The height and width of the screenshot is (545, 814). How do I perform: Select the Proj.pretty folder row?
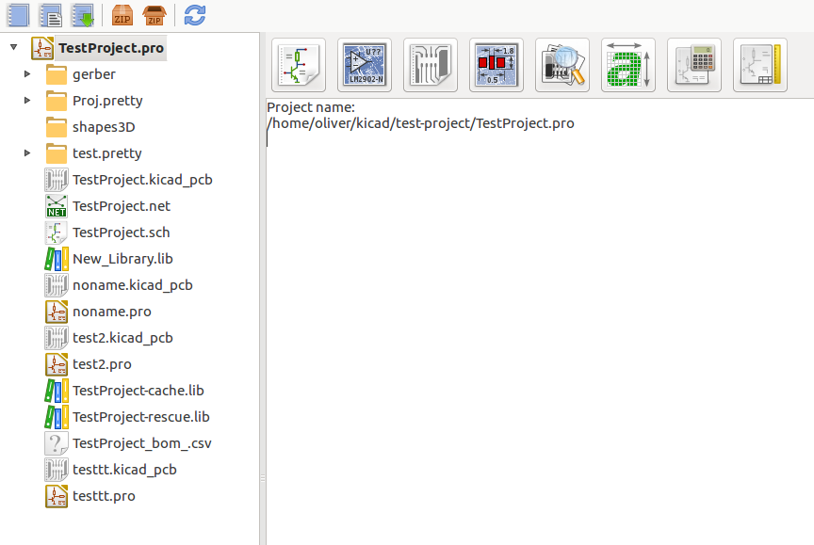tap(107, 101)
